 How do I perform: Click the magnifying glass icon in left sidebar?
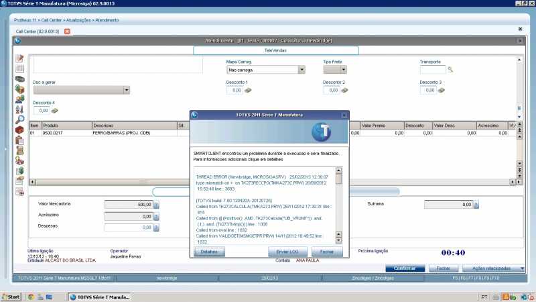coord(20,119)
